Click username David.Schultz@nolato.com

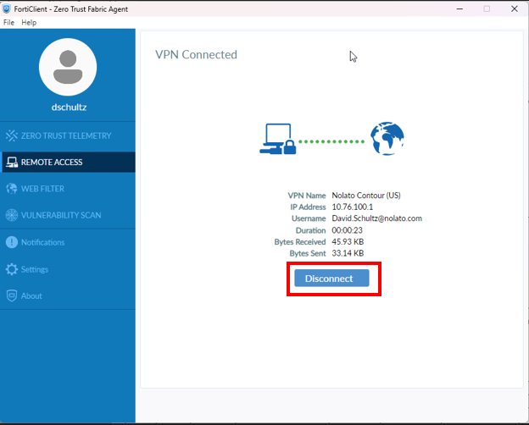[x=377, y=218]
